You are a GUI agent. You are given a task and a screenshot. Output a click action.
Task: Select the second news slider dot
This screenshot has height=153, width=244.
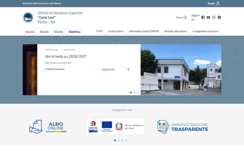coord(134,92)
